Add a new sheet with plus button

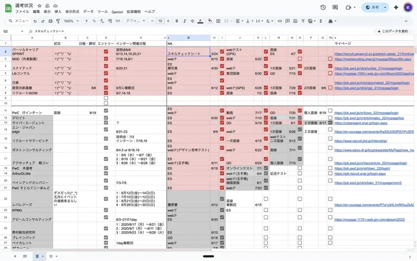(x=15, y=256)
